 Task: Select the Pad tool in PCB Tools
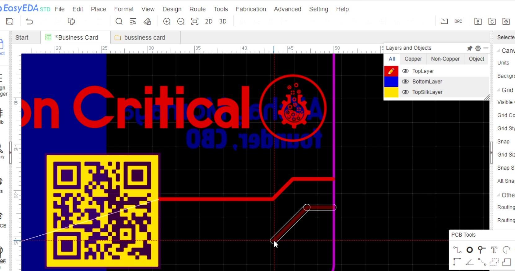pyautogui.click(x=469, y=250)
